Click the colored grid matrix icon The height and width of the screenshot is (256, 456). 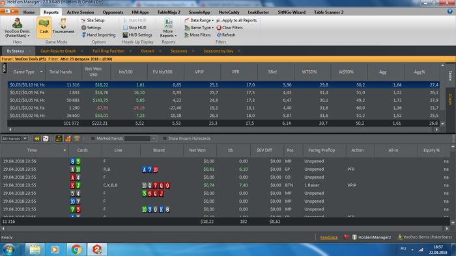[x=59, y=138]
